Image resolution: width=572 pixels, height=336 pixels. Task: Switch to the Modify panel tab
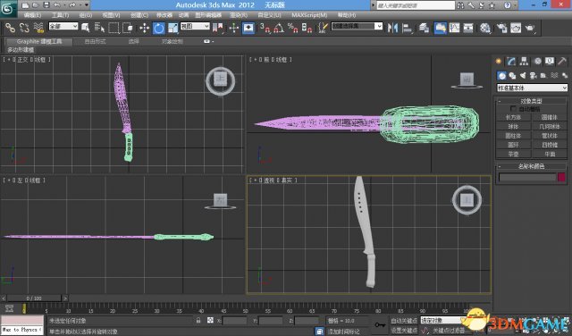coord(511,62)
